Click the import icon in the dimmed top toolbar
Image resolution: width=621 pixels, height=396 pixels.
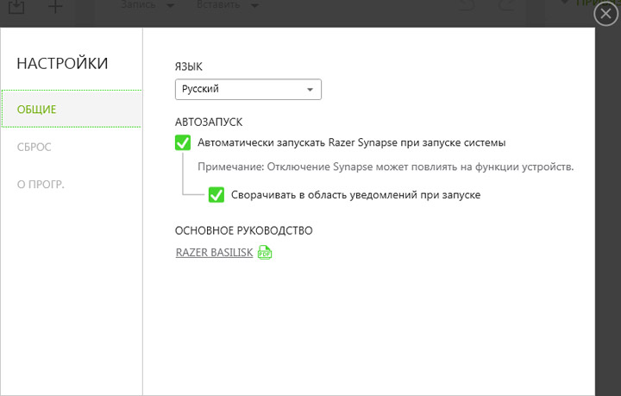(x=18, y=7)
